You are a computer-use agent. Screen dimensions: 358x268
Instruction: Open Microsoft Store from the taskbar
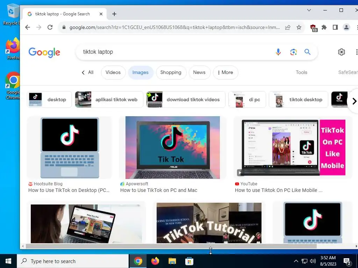tap(189, 261)
